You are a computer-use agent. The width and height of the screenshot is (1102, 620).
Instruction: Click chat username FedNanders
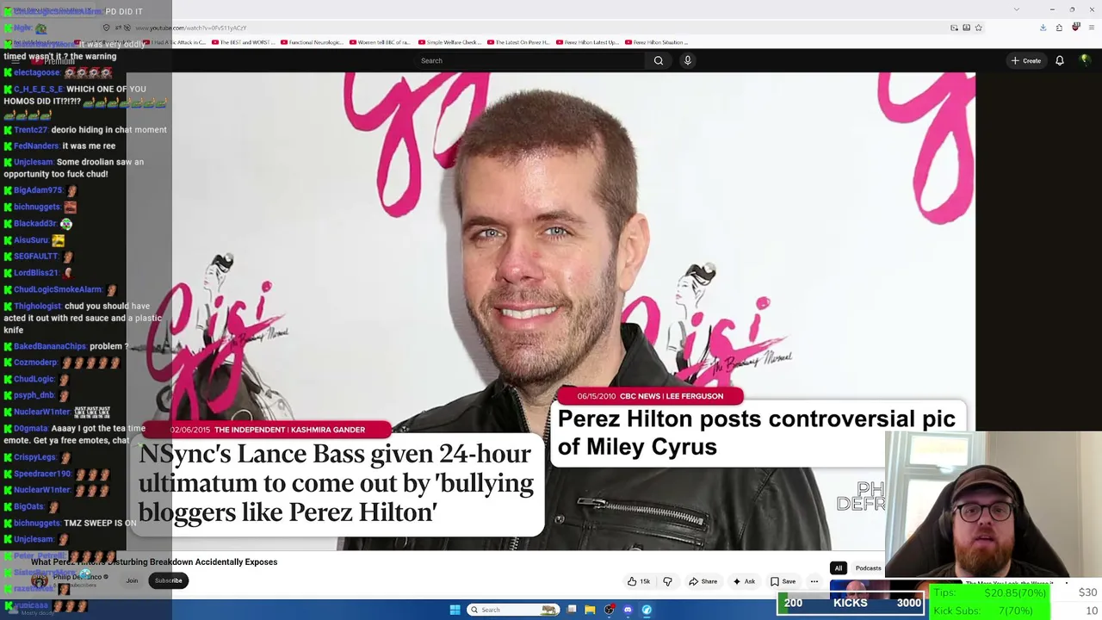pos(36,146)
